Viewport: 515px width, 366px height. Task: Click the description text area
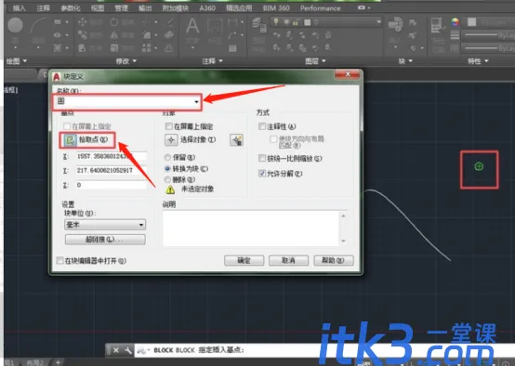click(x=251, y=229)
